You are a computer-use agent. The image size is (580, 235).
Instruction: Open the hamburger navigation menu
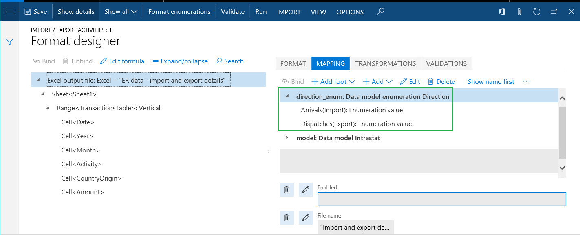tap(10, 11)
